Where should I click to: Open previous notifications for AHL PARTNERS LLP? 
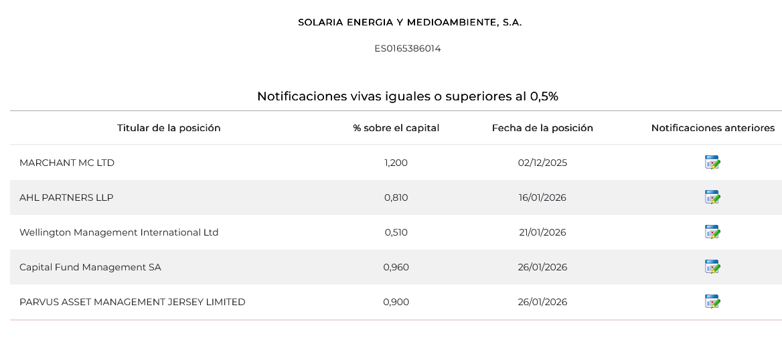(712, 197)
